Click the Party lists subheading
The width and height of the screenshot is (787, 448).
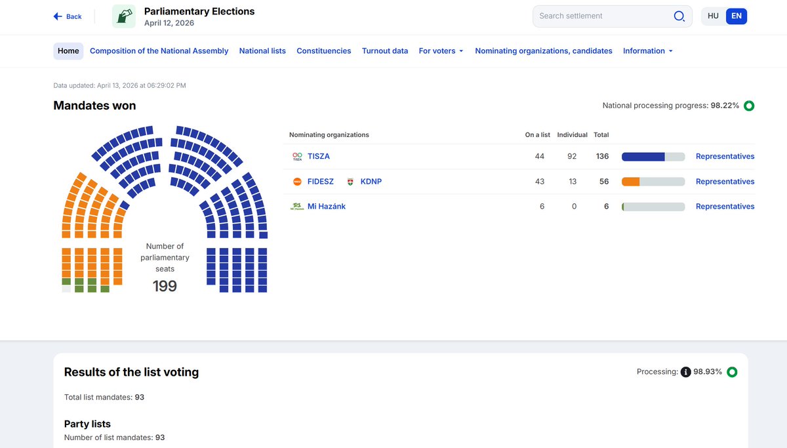pyautogui.click(x=87, y=424)
